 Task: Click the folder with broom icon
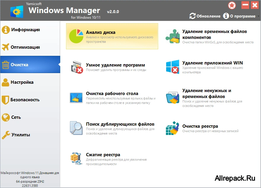coord(173,98)
